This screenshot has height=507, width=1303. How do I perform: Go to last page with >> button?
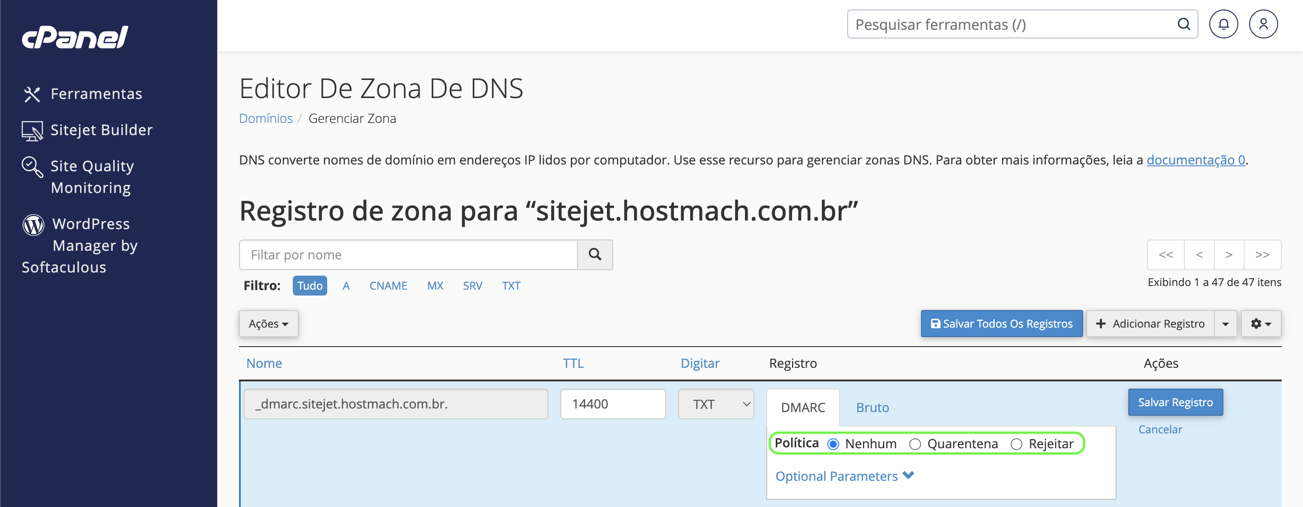coord(1262,254)
